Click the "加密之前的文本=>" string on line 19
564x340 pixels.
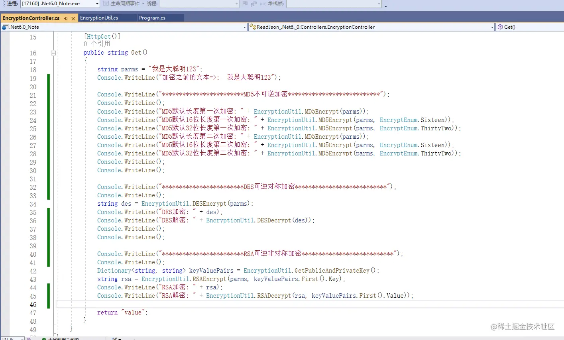point(190,77)
